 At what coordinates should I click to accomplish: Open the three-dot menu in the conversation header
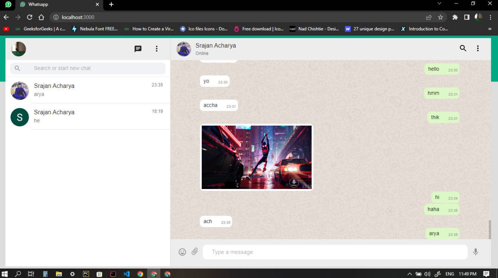tap(478, 48)
